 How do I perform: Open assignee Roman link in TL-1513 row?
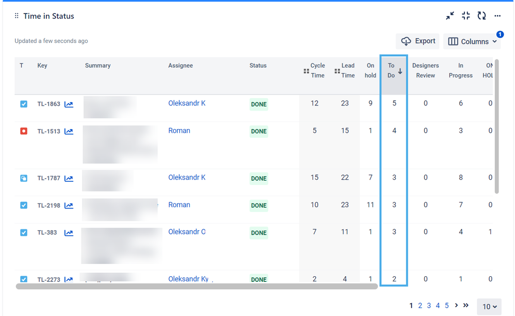(179, 131)
